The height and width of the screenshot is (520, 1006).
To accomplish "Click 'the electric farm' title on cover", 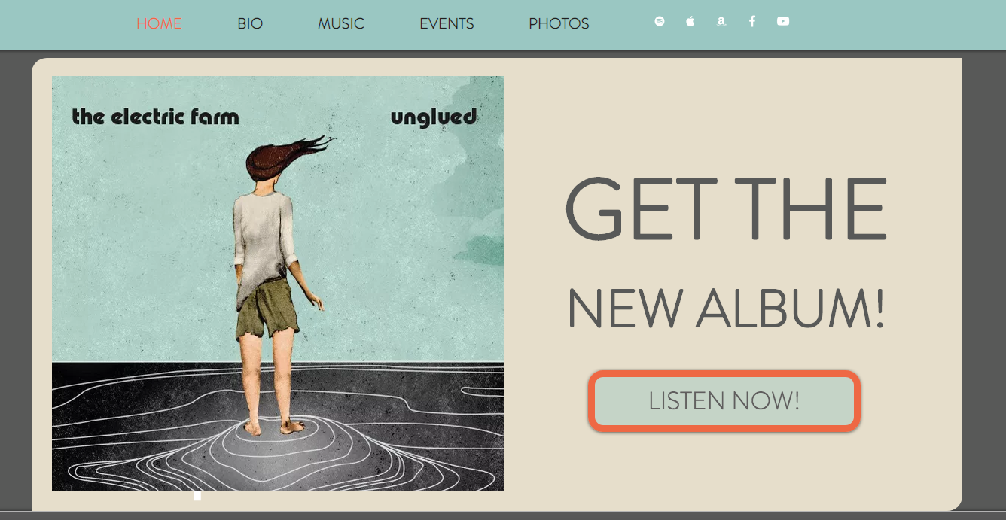I will 155,117.
